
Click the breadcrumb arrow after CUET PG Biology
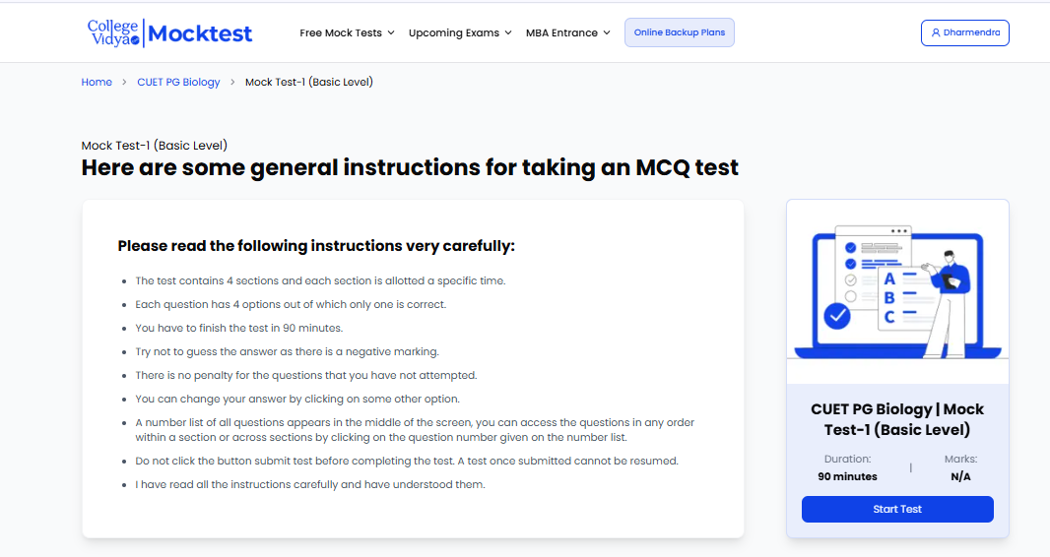point(233,83)
